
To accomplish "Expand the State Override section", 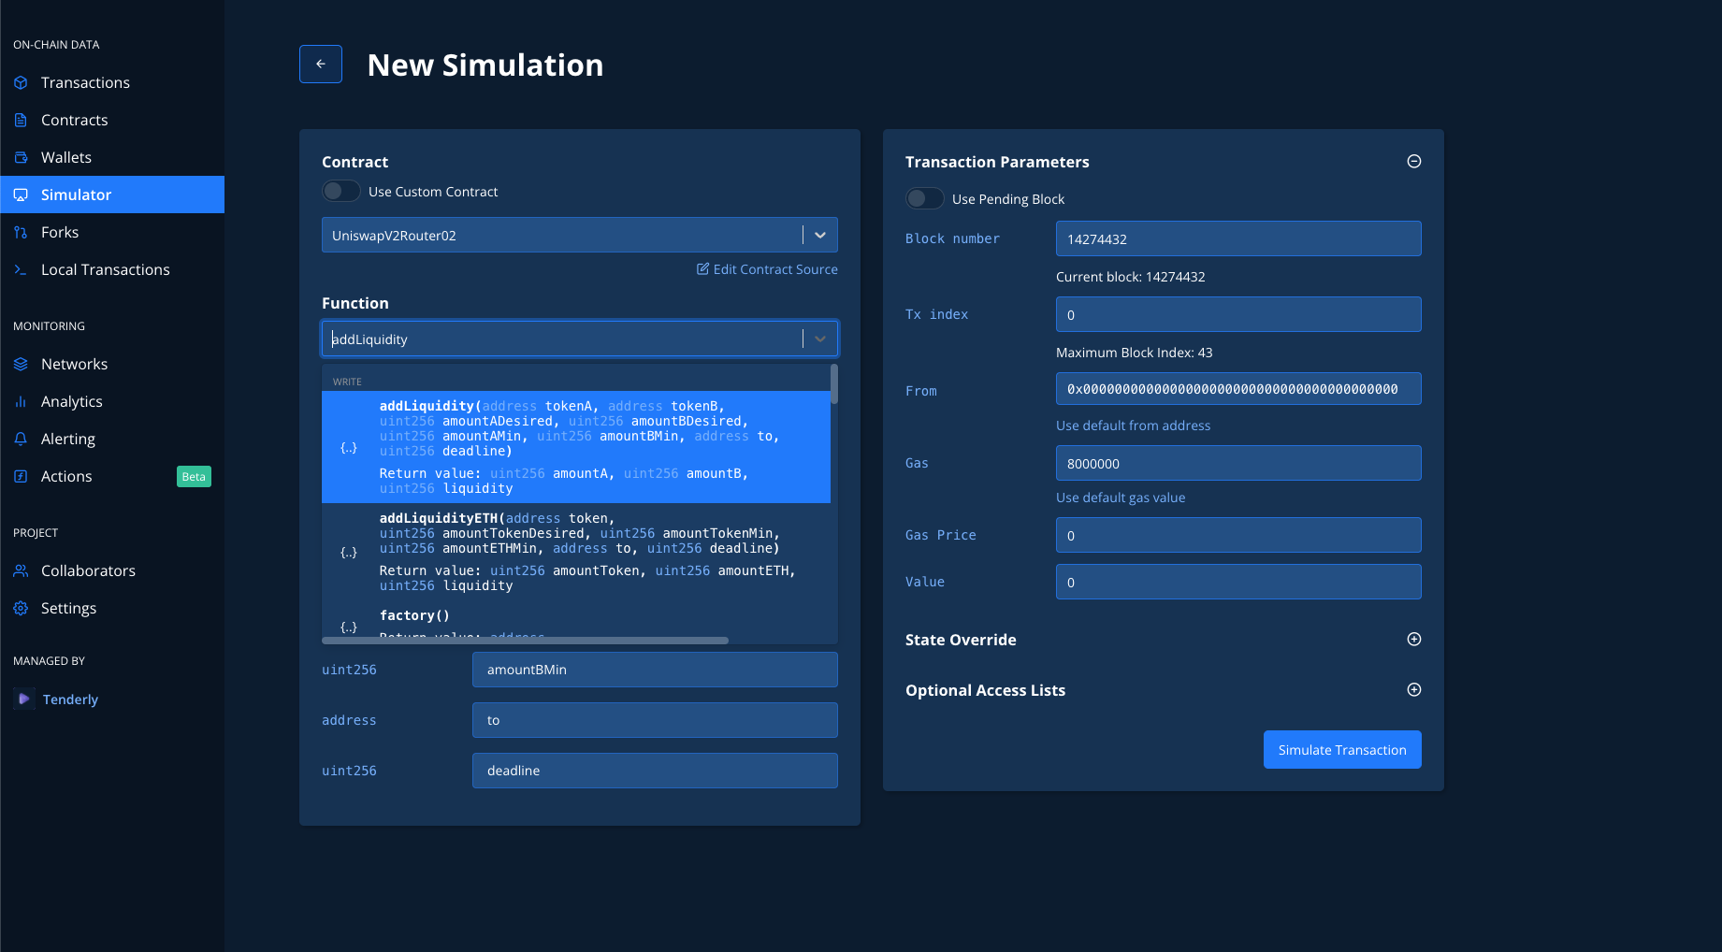I will [1414, 639].
